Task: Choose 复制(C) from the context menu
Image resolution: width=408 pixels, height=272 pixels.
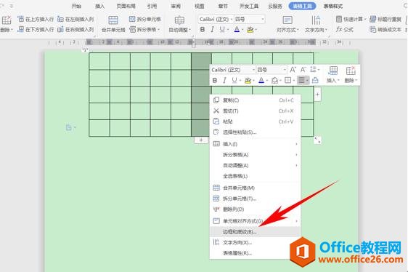Action: tap(256, 100)
